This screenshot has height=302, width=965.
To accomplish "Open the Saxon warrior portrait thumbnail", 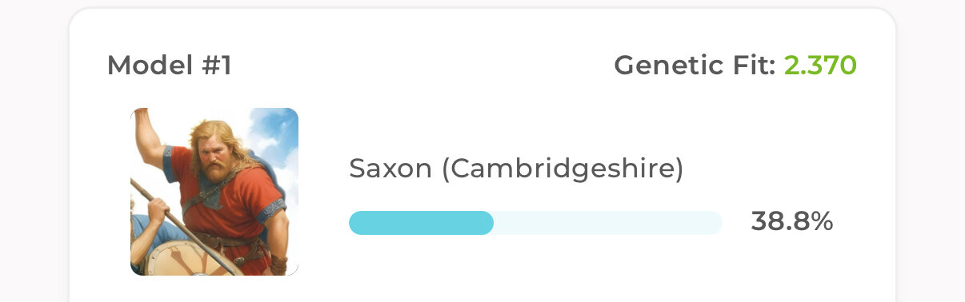I will click(x=214, y=192).
